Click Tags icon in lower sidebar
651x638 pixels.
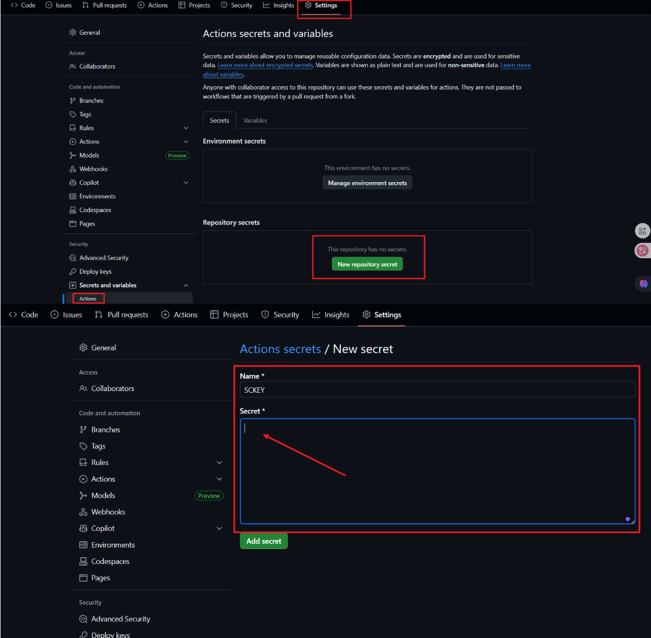point(83,446)
